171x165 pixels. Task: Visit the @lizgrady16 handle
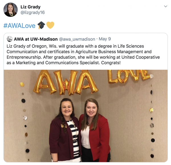click(x=32, y=13)
